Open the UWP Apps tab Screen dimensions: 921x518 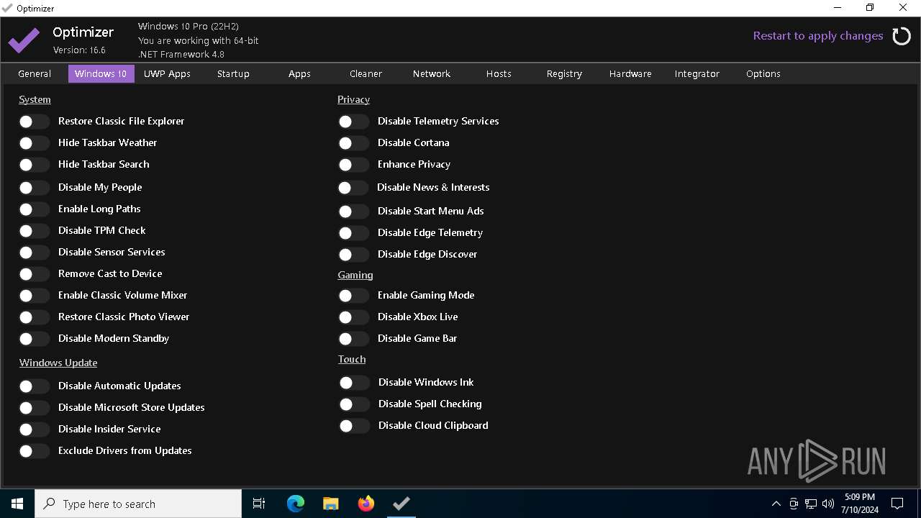coord(167,73)
